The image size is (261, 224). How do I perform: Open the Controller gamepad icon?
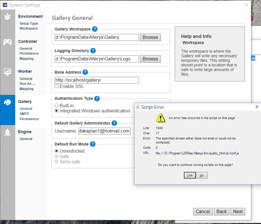coord(7,42)
